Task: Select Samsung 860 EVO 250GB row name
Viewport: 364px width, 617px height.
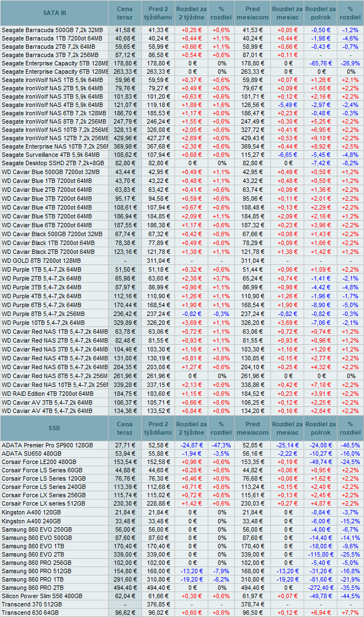Action: pos(37,529)
